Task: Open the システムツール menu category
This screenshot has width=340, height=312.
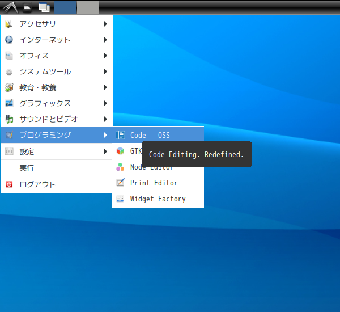Action: pyautogui.click(x=57, y=71)
